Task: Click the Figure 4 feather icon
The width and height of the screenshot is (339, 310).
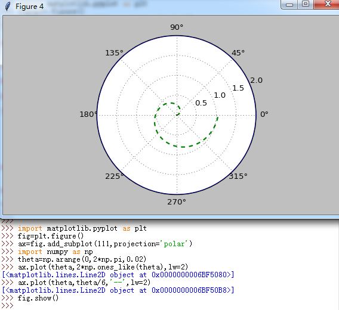Action: [8, 7]
